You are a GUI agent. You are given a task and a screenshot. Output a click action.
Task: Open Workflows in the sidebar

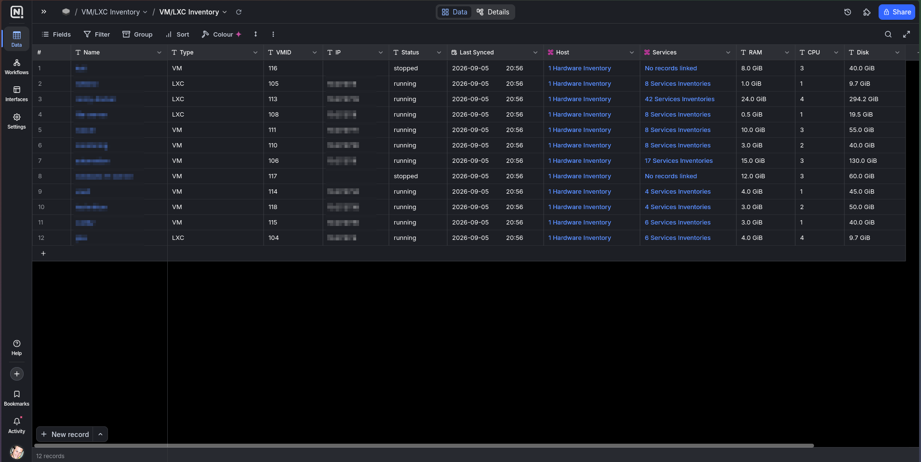pyautogui.click(x=16, y=66)
